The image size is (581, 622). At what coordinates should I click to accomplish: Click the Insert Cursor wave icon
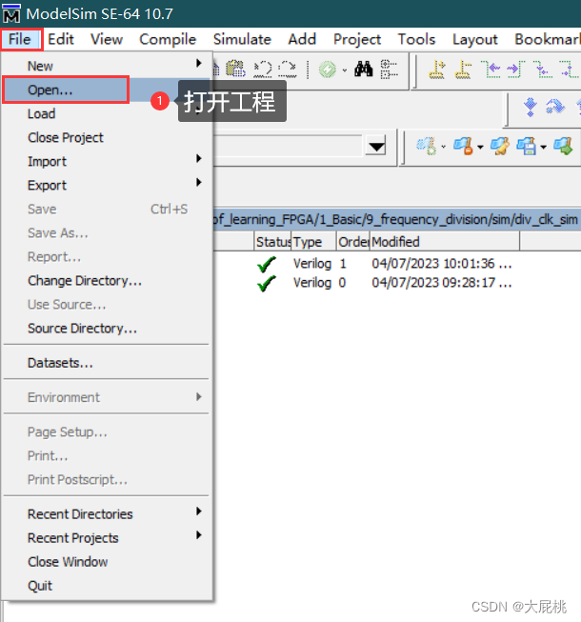436,70
